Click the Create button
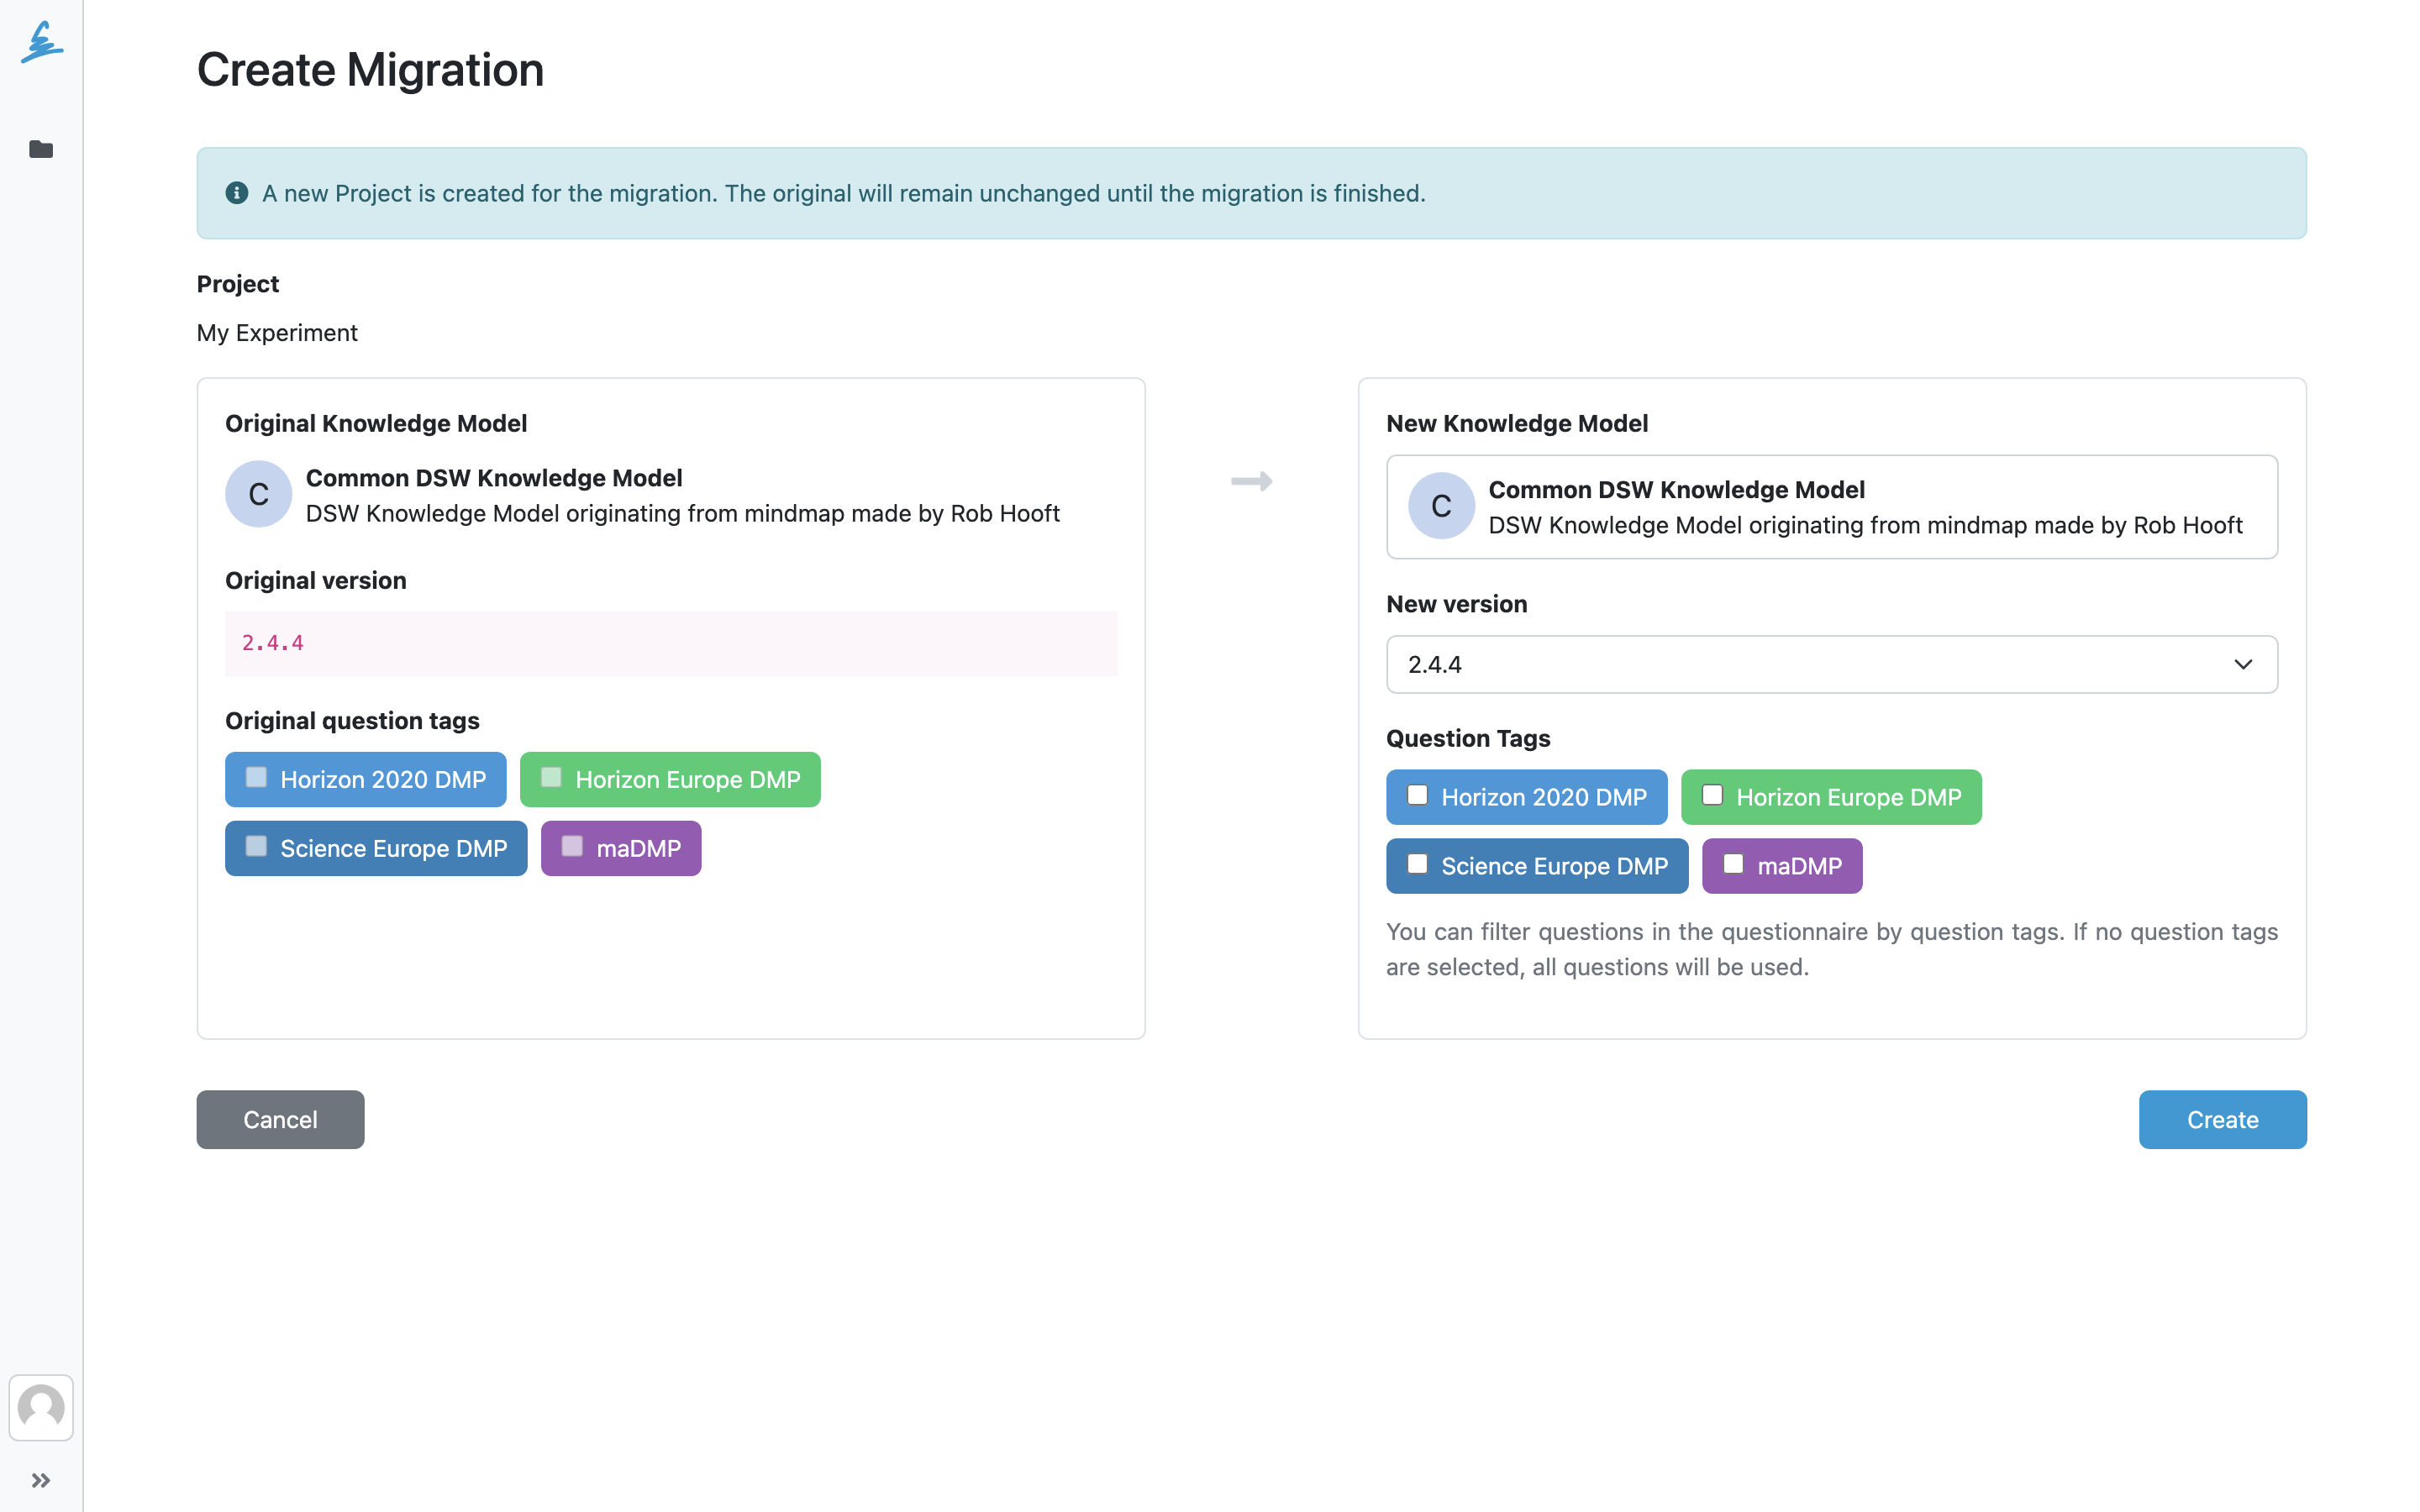The width and height of the screenshot is (2420, 1512). [2222, 1119]
